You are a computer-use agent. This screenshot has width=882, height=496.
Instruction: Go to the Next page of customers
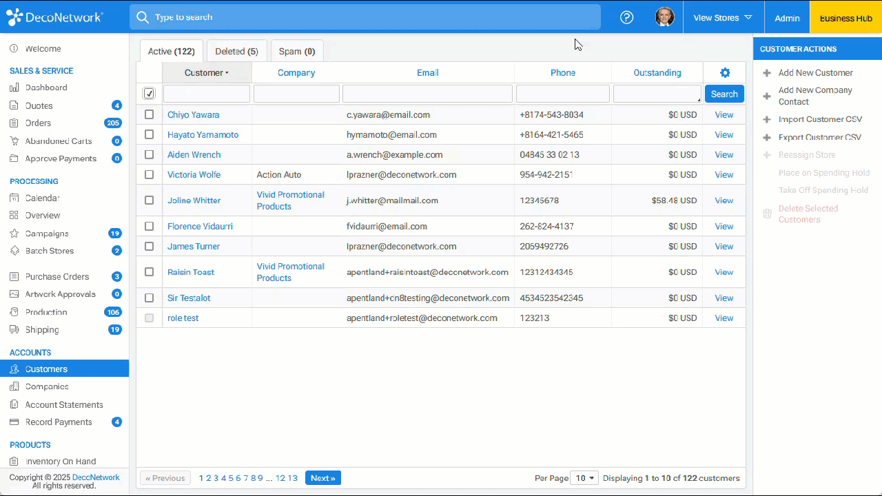coord(322,478)
